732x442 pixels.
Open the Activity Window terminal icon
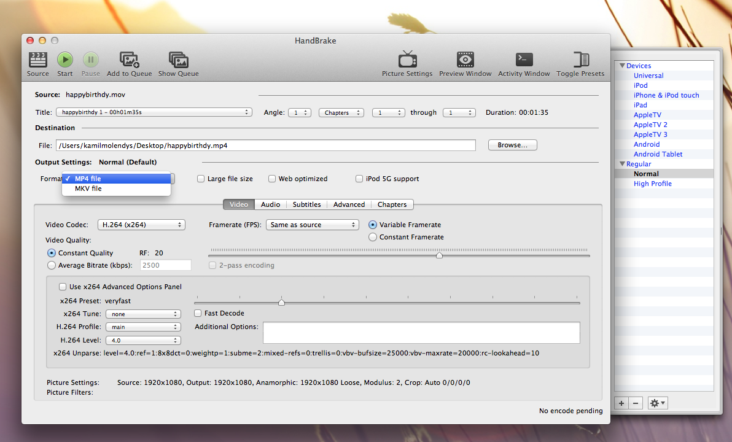point(524,60)
